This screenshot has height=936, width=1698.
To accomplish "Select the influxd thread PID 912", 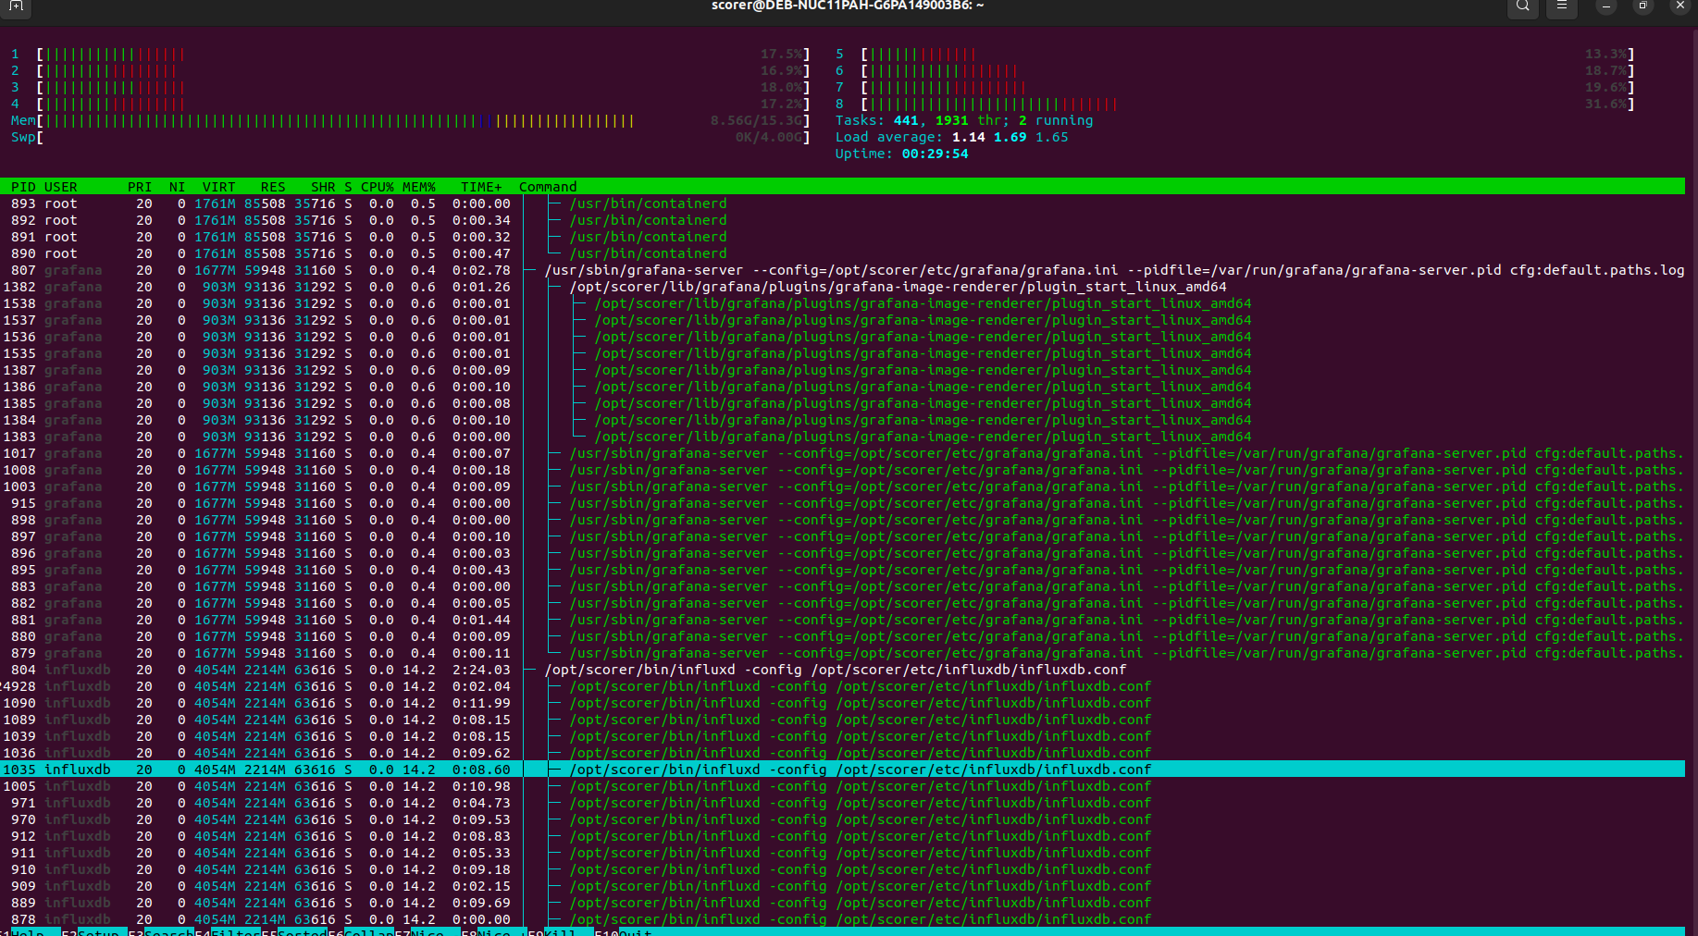I will (x=842, y=836).
